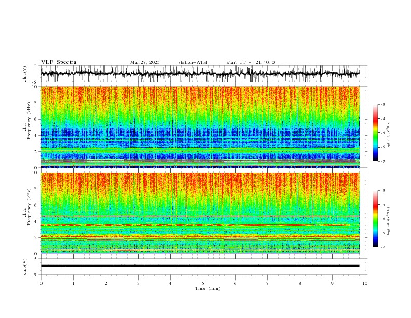The image size is (411, 318).
Task: Click the "ch.3(V)" axis label
Action: click(25, 267)
